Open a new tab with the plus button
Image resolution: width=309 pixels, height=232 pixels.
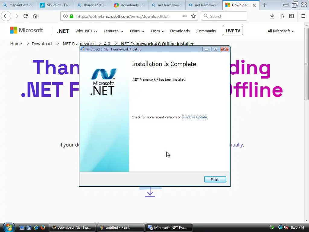[265, 5]
